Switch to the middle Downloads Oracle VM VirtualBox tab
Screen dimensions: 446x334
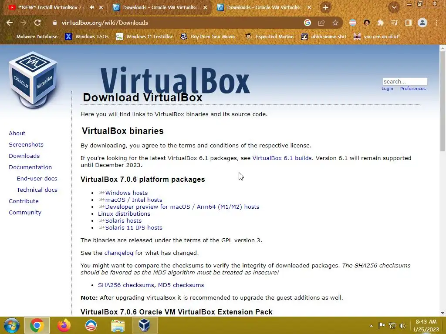160,7
